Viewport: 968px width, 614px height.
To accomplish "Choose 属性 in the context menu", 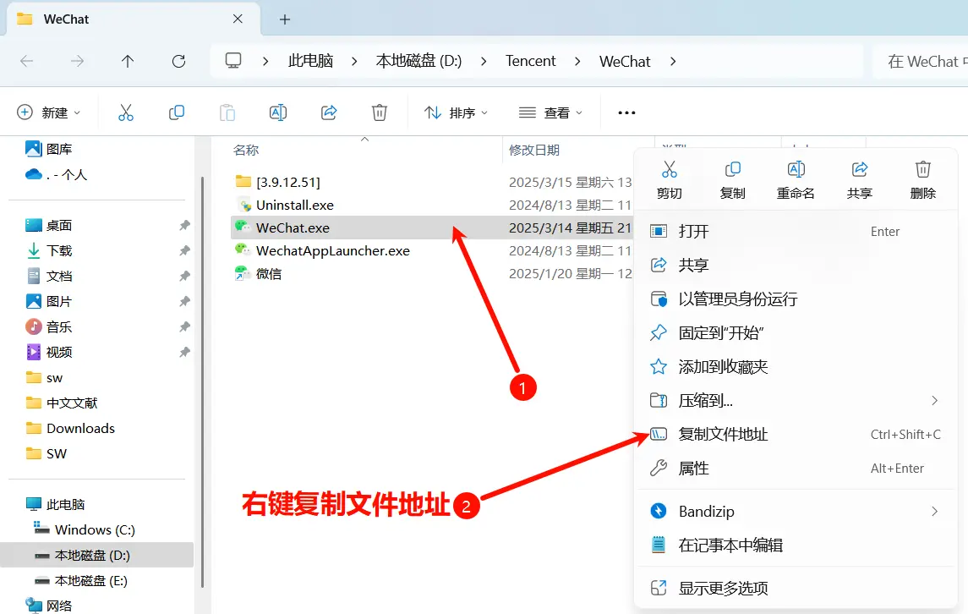I will tap(796, 469).
